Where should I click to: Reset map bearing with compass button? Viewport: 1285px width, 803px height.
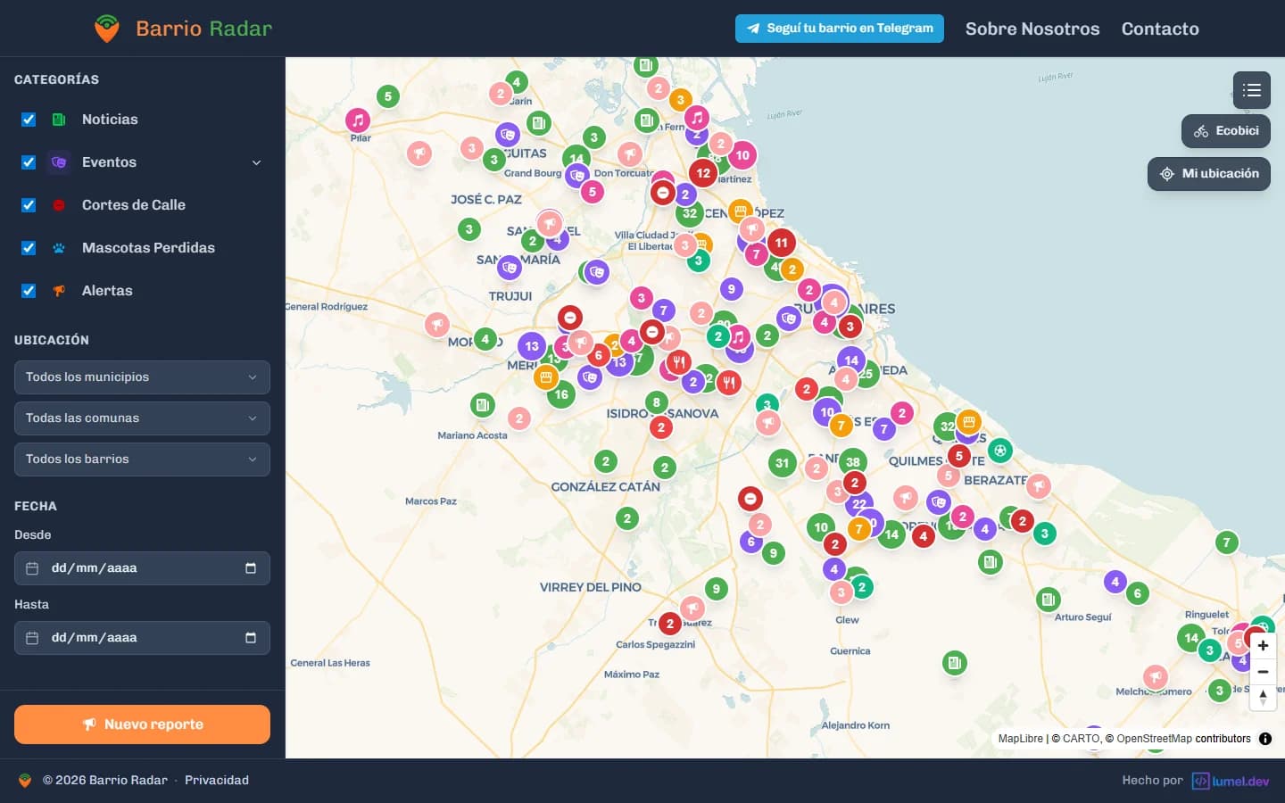[x=1263, y=697]
